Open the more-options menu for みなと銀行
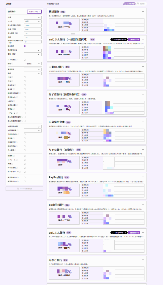The image size is (163, 285). 143,260
